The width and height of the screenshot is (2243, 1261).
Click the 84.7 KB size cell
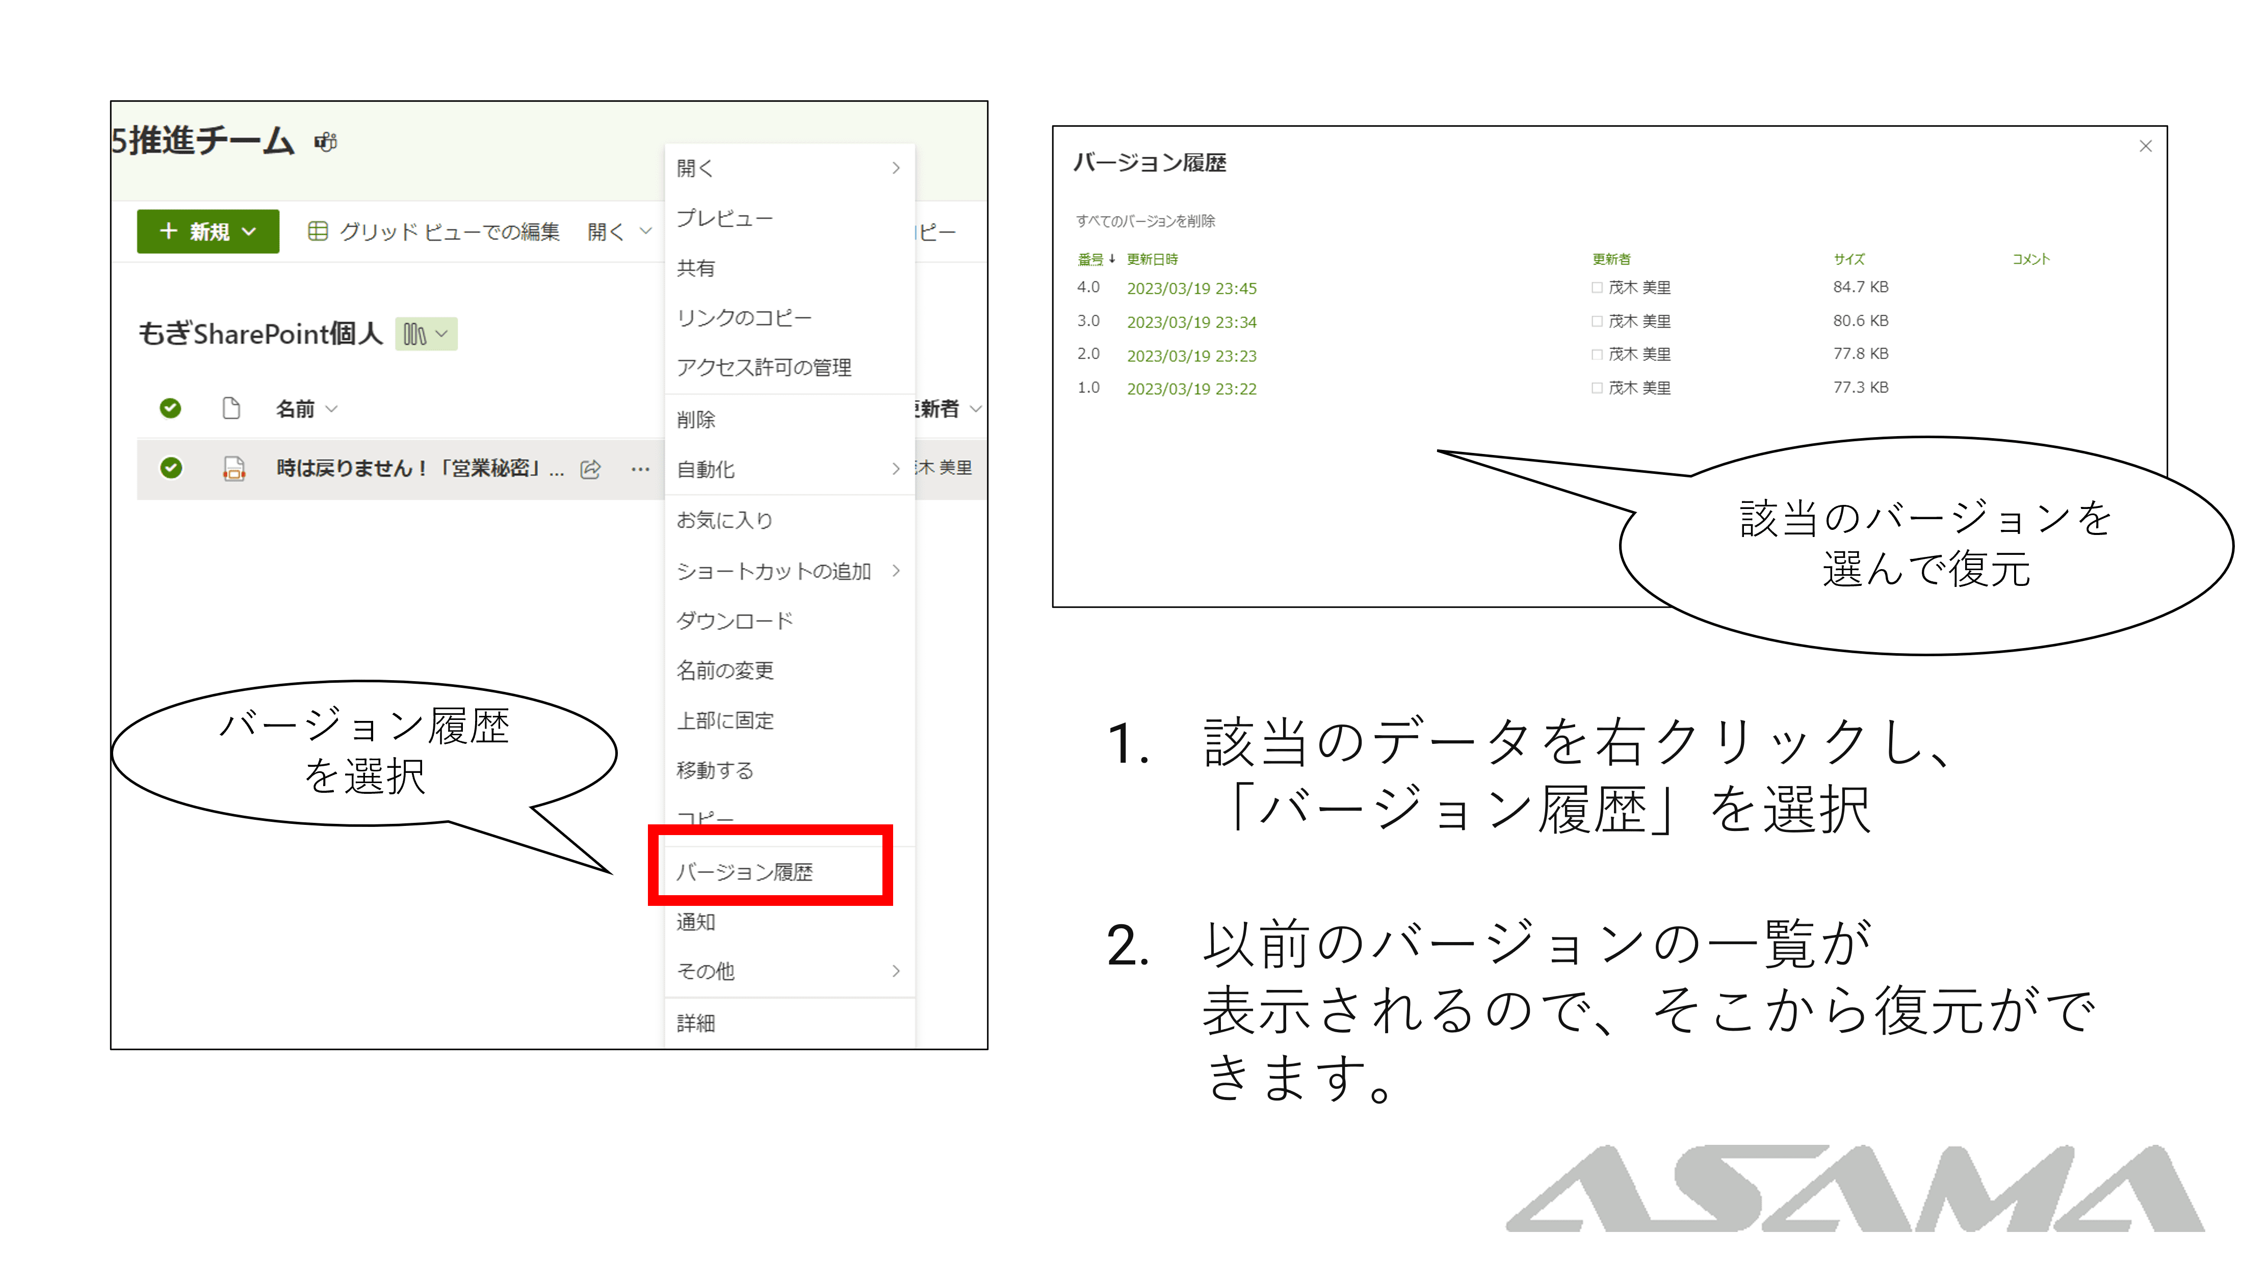[x=1860, y=287]
